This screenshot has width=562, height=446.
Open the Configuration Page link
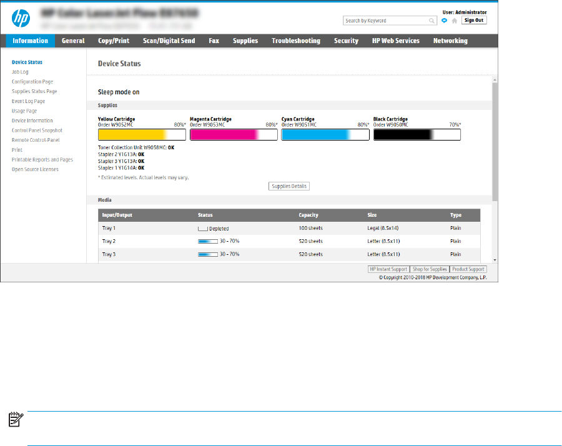click(32, 82)
